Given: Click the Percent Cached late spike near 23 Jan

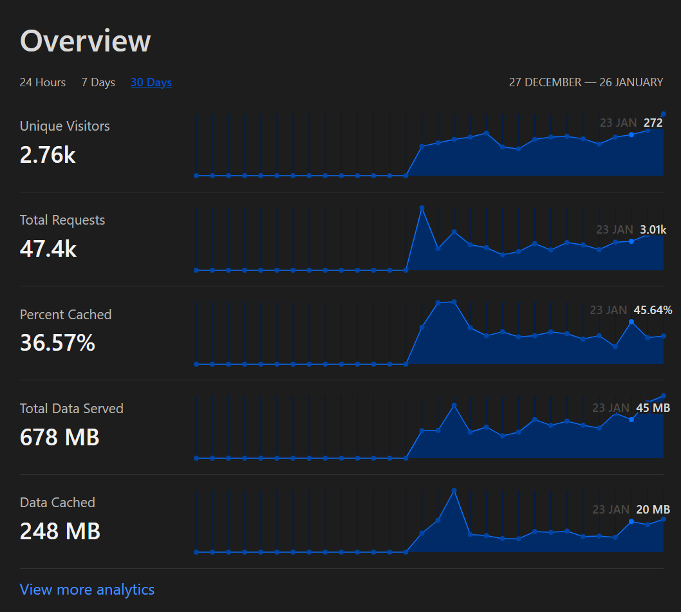Looking at the screenshot, I should [631, 320].
